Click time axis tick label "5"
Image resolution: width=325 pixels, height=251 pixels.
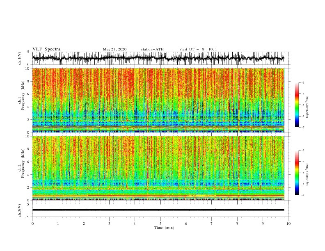pos(160,224)
